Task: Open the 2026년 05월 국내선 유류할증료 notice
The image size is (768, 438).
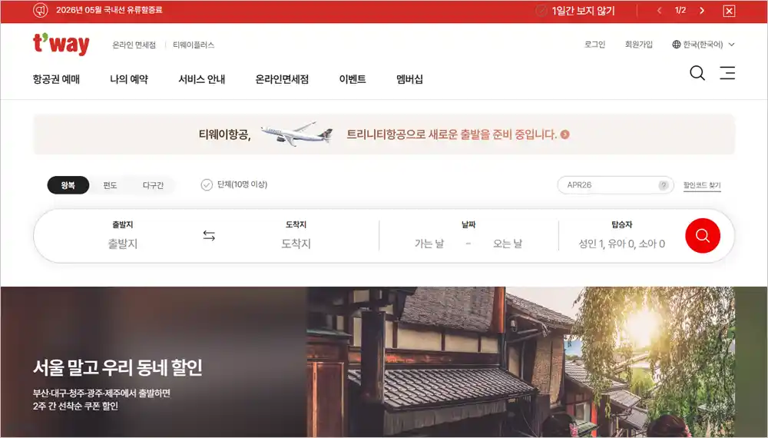Action: tap(109, 10)
